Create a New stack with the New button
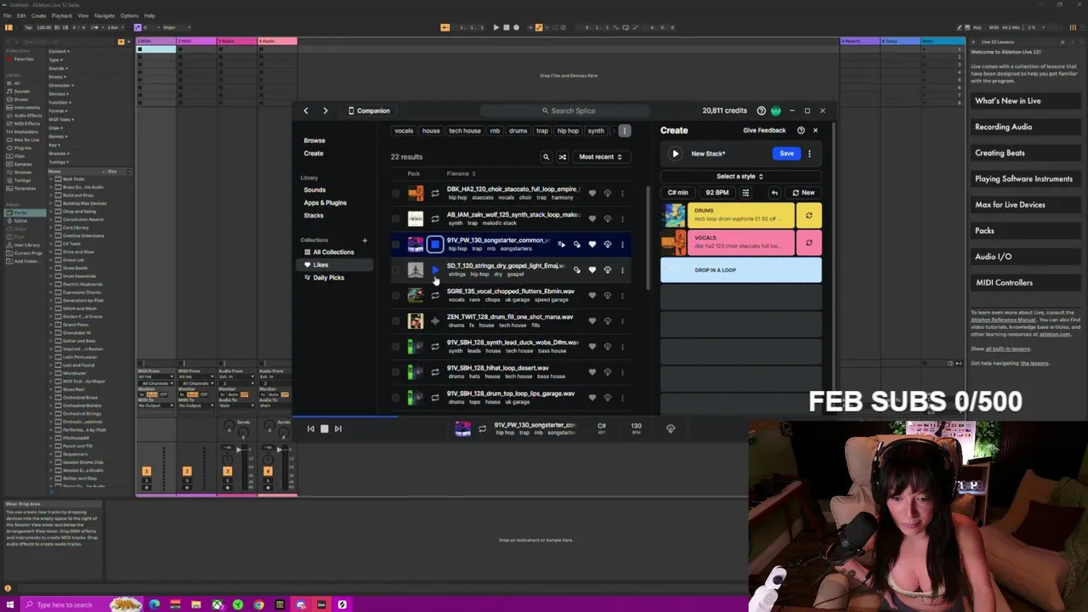The width and height of the screenshot is (1088, 612). (802, 193)
